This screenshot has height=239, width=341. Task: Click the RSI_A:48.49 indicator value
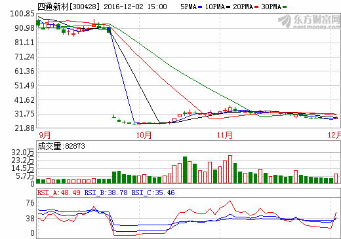59,193
